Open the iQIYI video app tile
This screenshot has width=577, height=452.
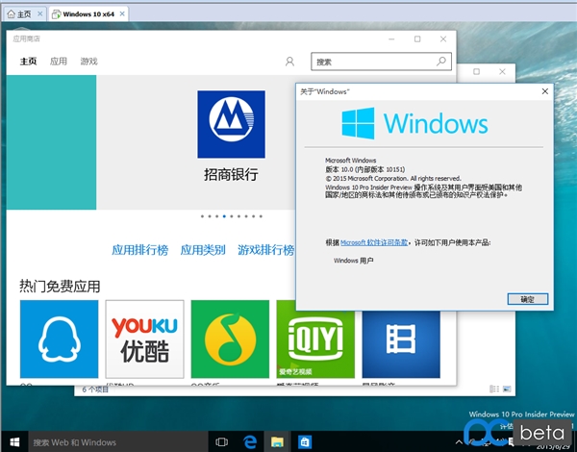pyautogui.click(x=314, y=340)
